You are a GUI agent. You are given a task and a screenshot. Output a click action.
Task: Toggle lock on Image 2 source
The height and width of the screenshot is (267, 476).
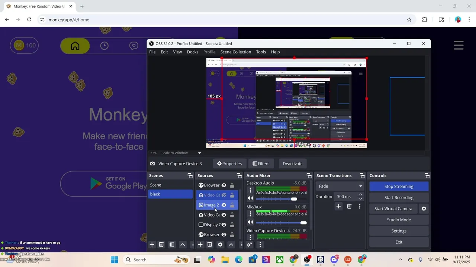tap(232, 205)
